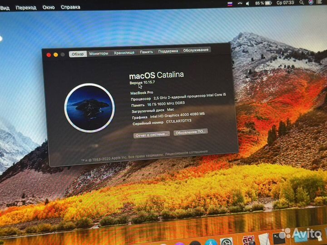327x245 pixels.
Task: Switch to the Мониторы tab
Action: pos(99,54)
